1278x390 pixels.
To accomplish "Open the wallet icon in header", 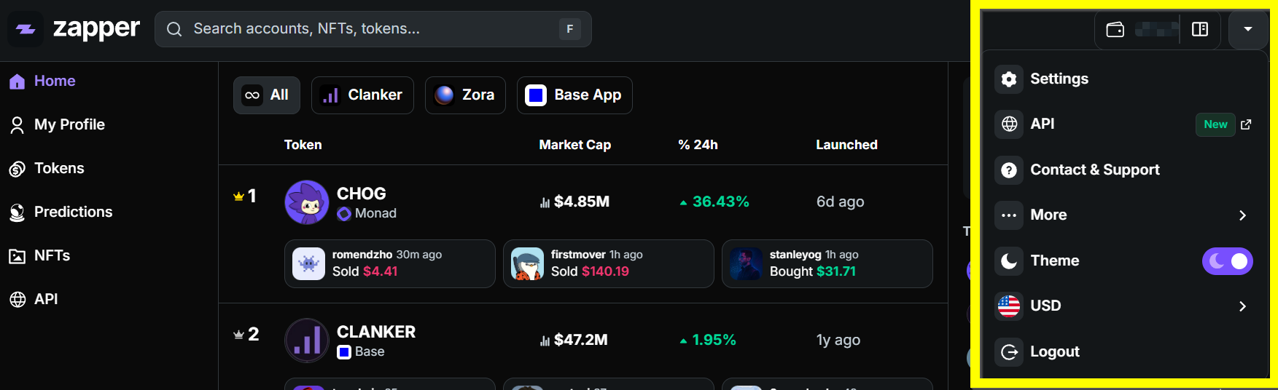I will pyautogui.click(x=1115, y=29).
